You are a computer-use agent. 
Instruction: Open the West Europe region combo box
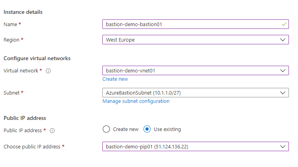pyautogui.click(x=196, y=40)
